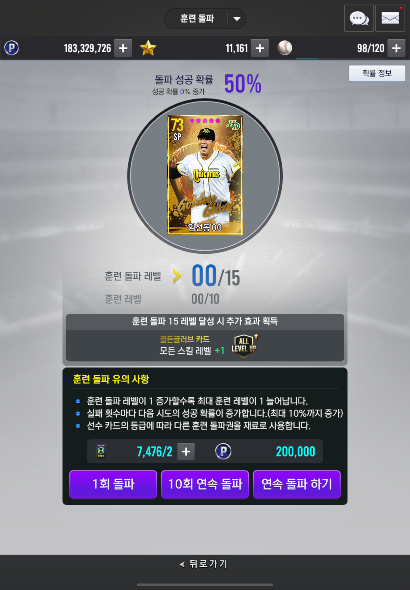Viewport: 410px width, 590px height.
Task: Tap the 임선동'00 player card
Action: point(205,175)
